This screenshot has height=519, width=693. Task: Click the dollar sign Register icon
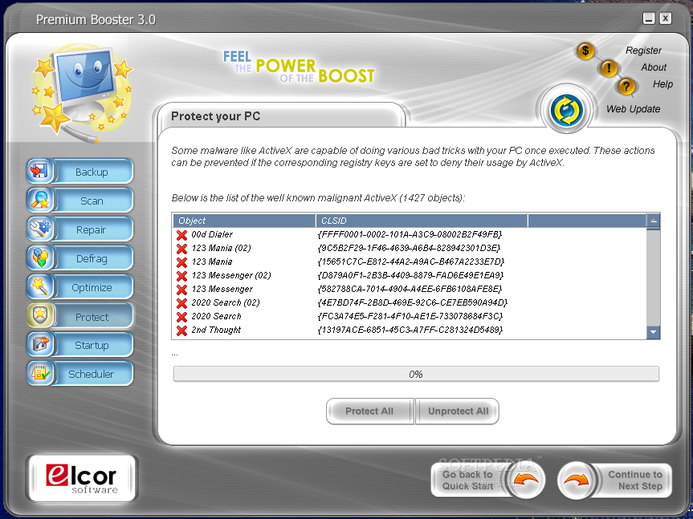tap(585, 51)
